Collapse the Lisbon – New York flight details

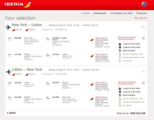[143, 71]
